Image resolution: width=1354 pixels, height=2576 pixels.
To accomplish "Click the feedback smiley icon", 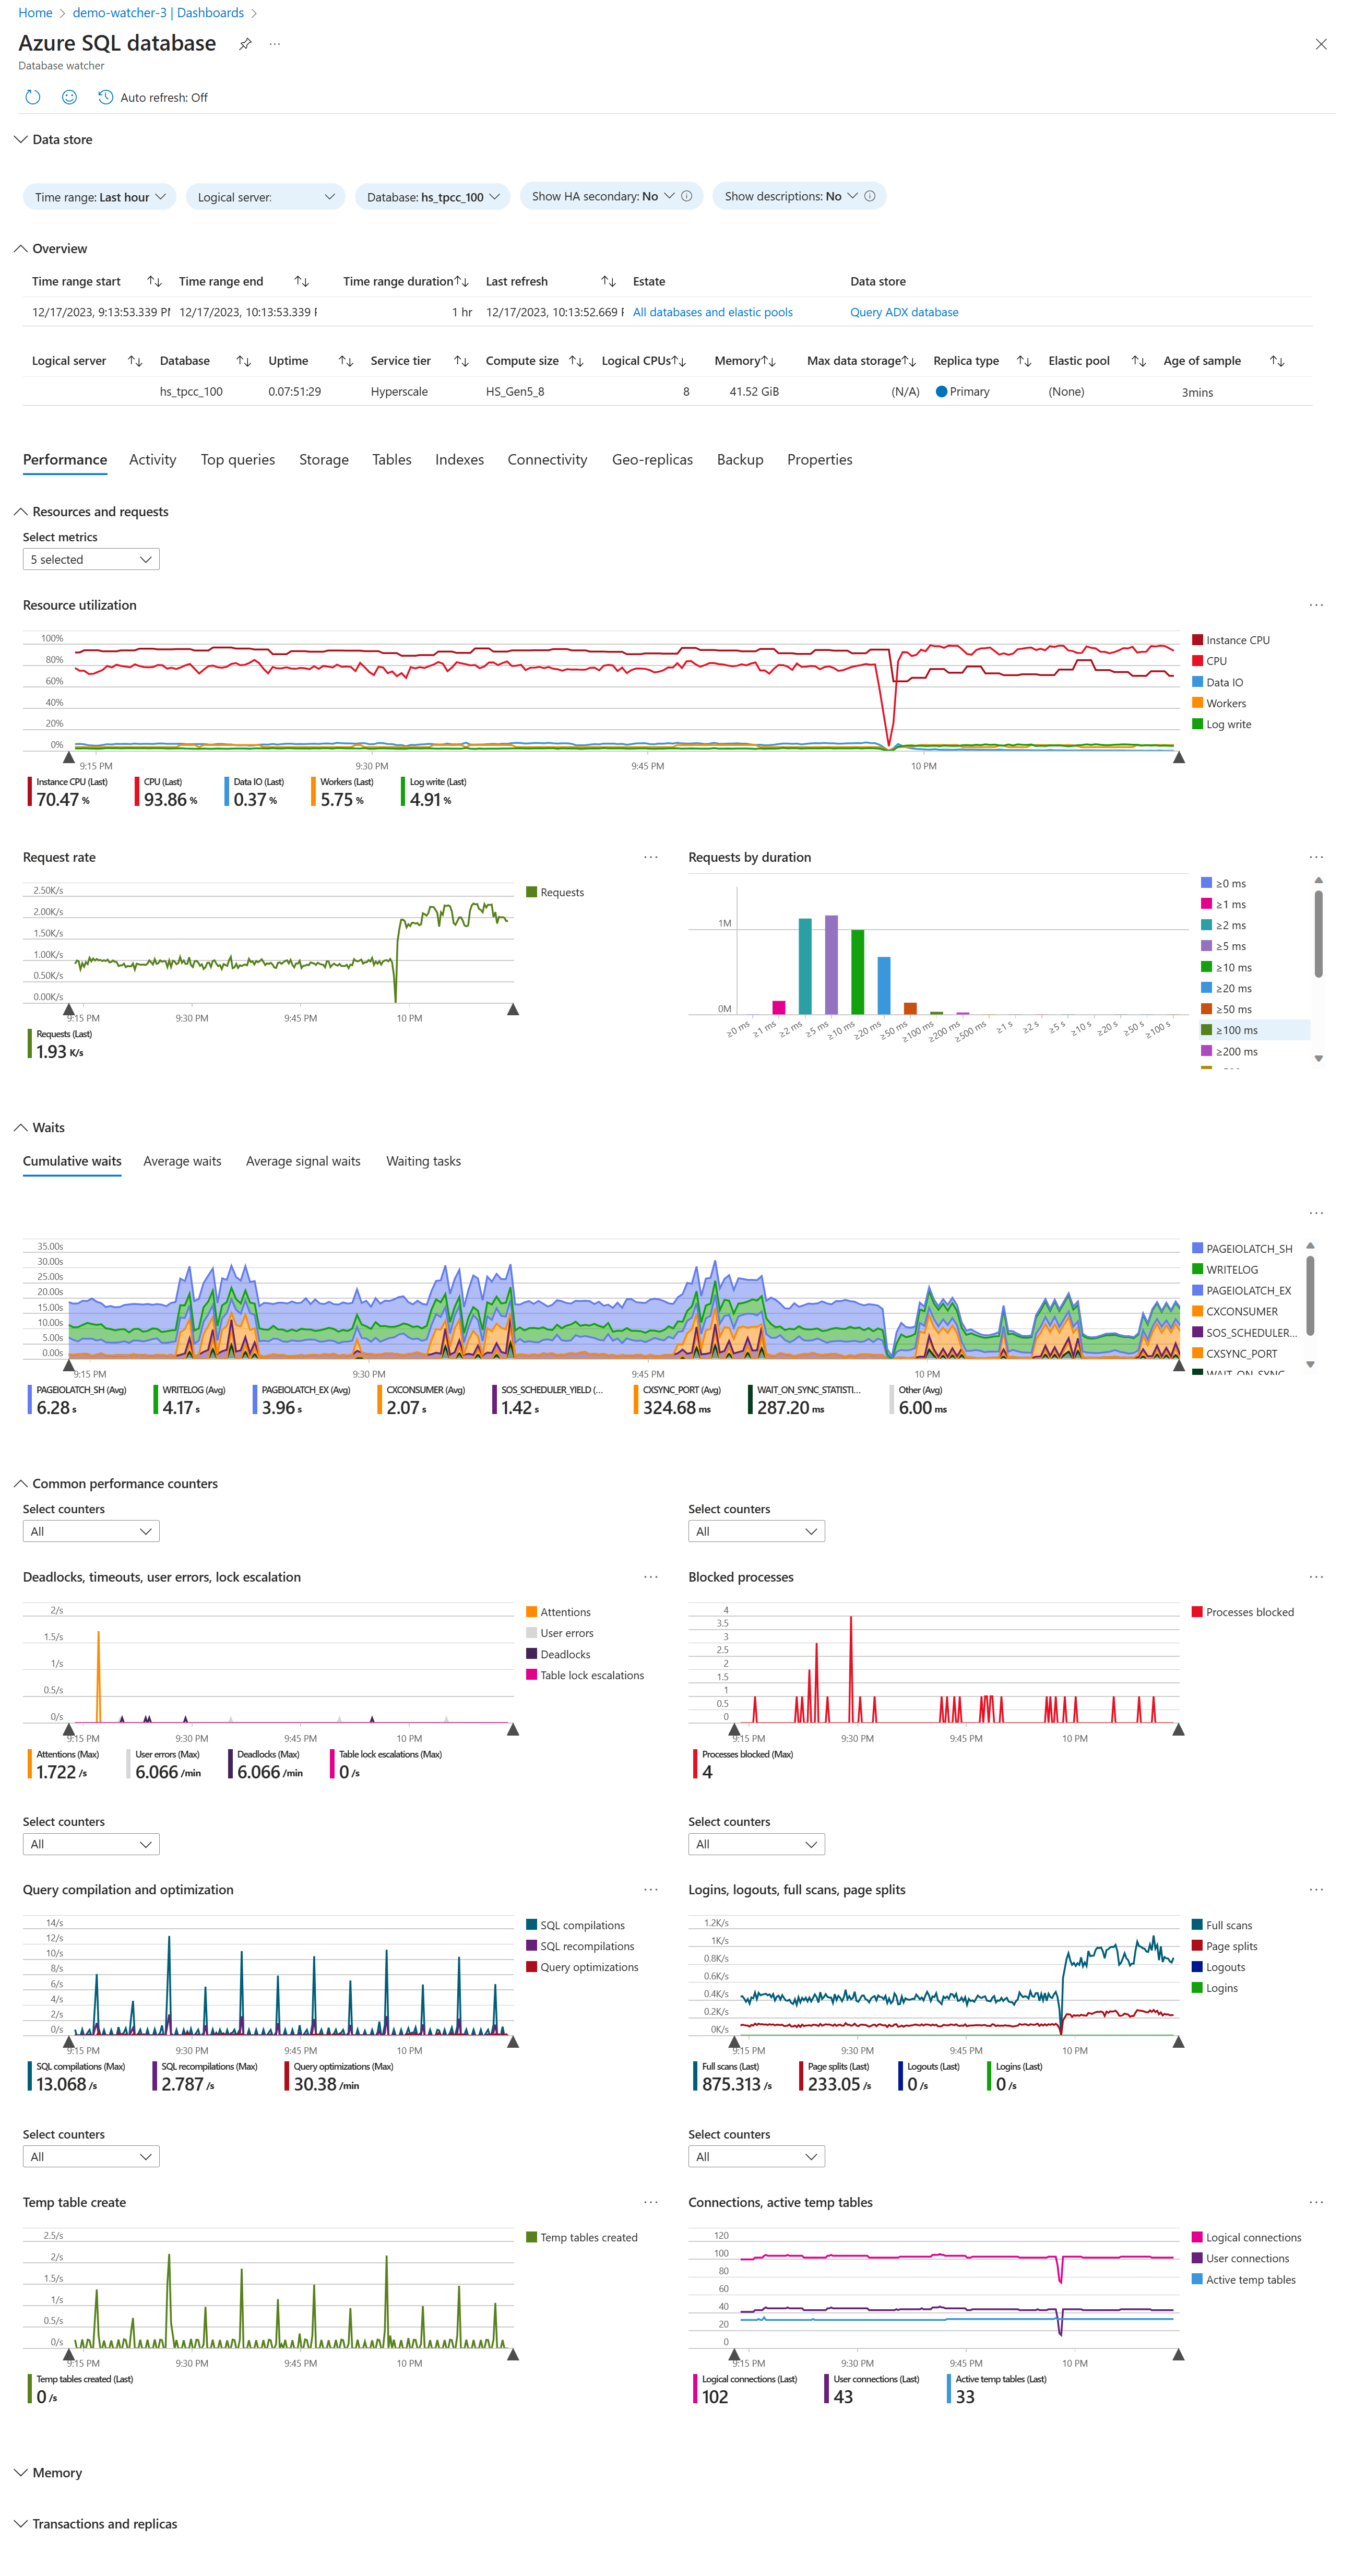I will pos(69,97).
